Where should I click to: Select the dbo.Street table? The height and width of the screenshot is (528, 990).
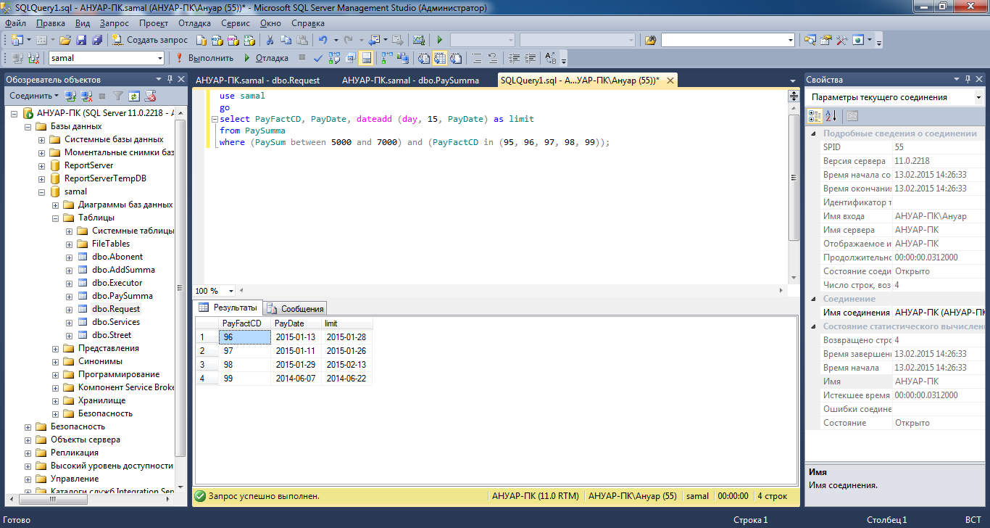click(x=112, y=335)
